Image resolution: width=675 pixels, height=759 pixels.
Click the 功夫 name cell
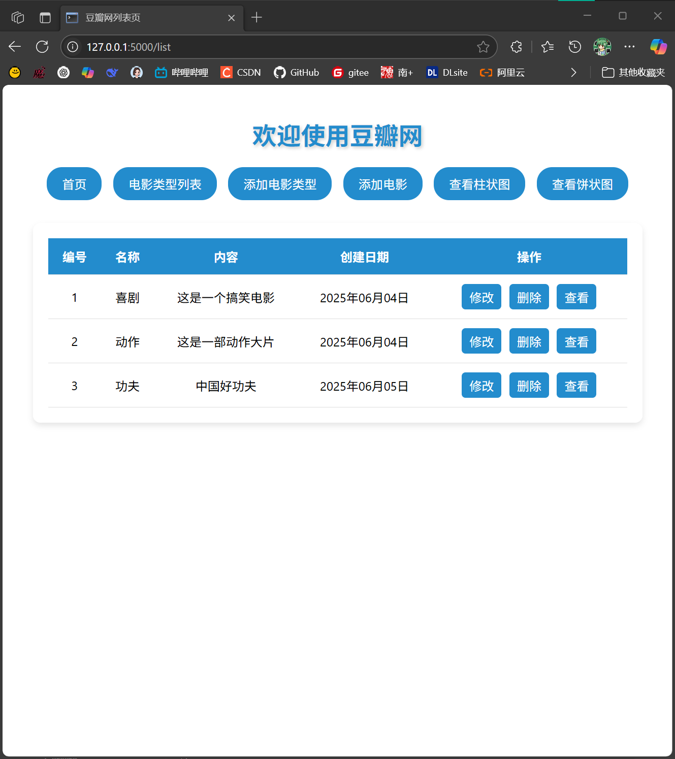[x=127, y=386]
